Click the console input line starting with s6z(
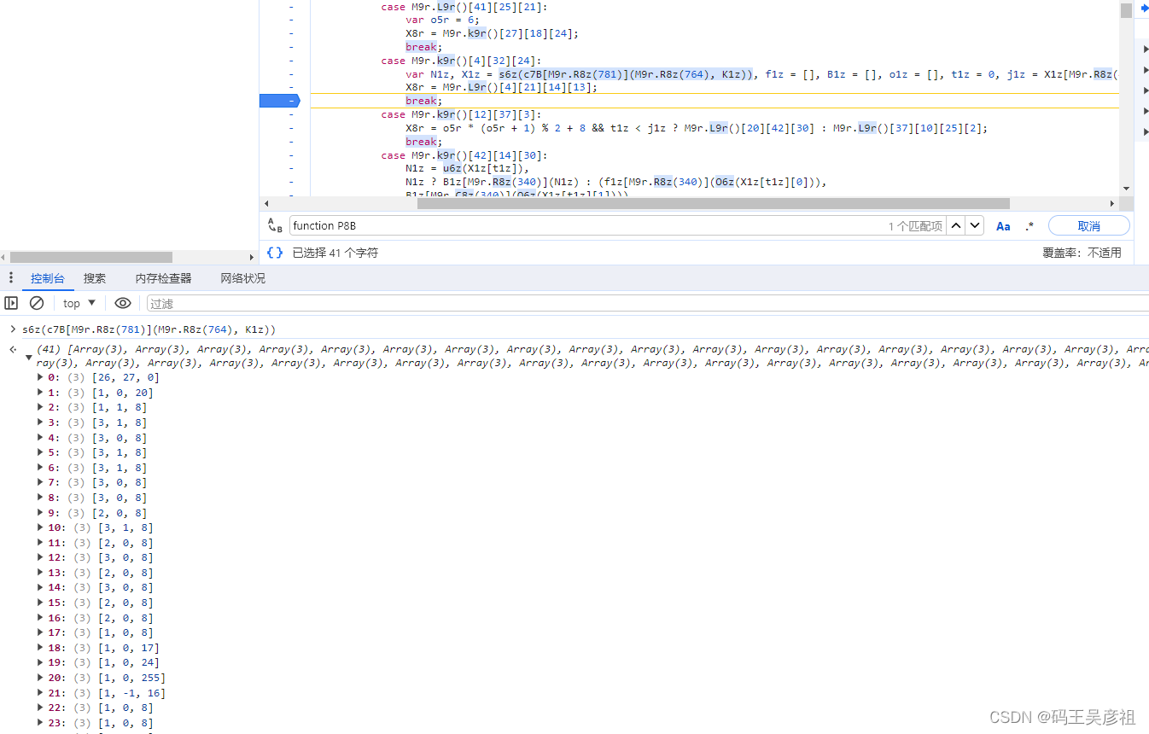Image resolution: width=1149 pixels, height=734 pixels. [x=149, y=329]
